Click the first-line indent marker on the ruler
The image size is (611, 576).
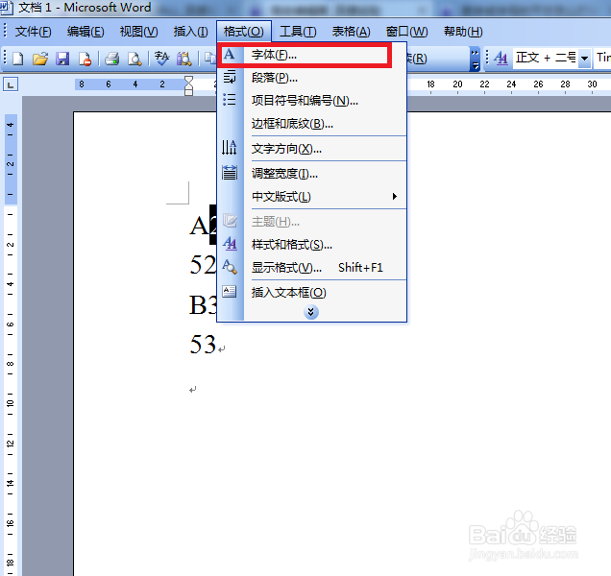click(188, 80)
